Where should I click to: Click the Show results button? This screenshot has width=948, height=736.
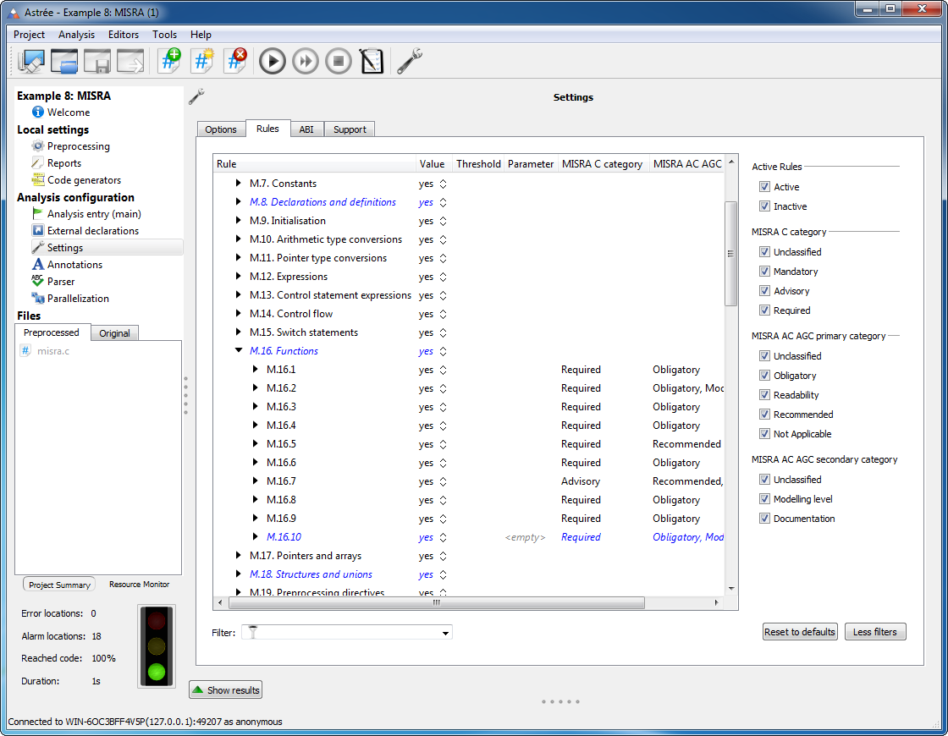point(225,690)
